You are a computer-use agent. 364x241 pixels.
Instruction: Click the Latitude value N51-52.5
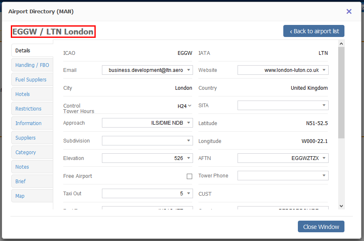pos(317,123)
